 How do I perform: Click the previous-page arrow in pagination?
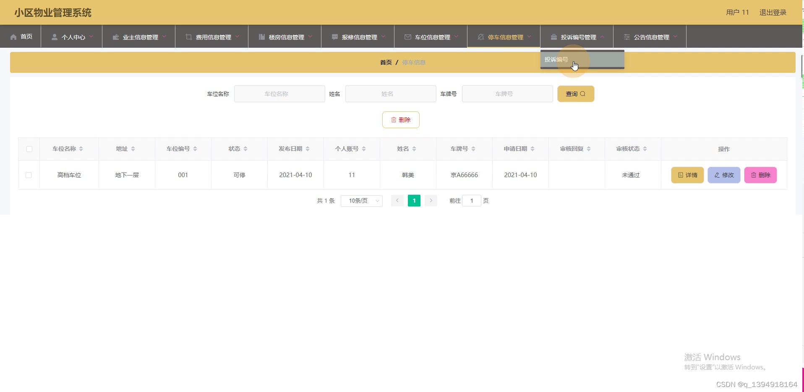(397, 201)
